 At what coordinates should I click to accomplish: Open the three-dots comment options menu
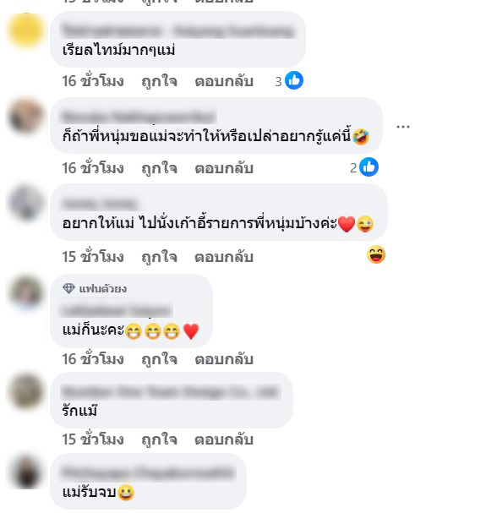pos(403,127)
